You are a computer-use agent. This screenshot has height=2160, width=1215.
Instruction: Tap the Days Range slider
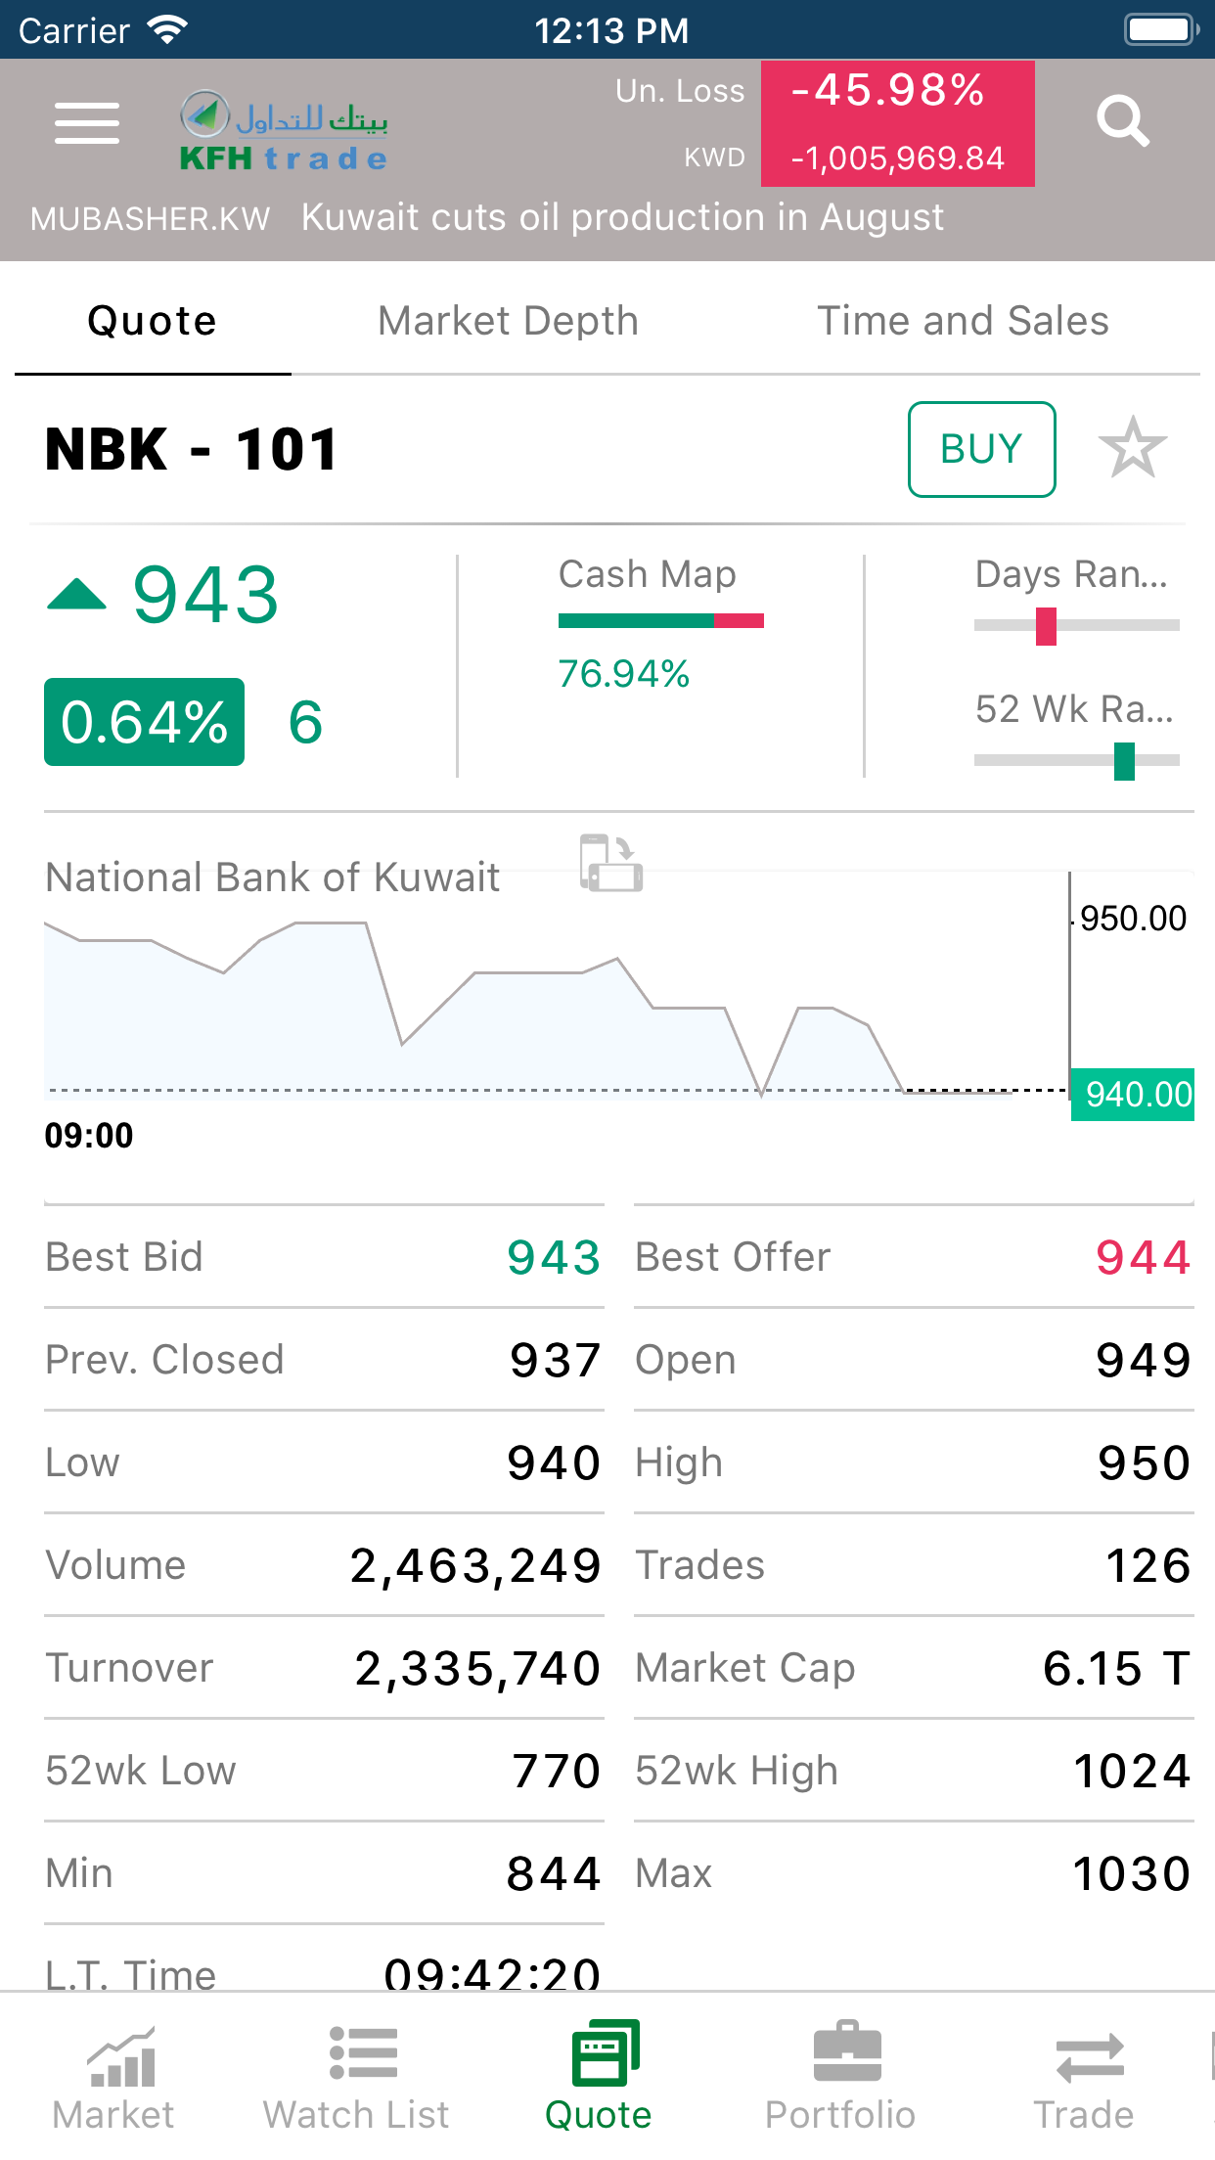[x=1077, y=625]
